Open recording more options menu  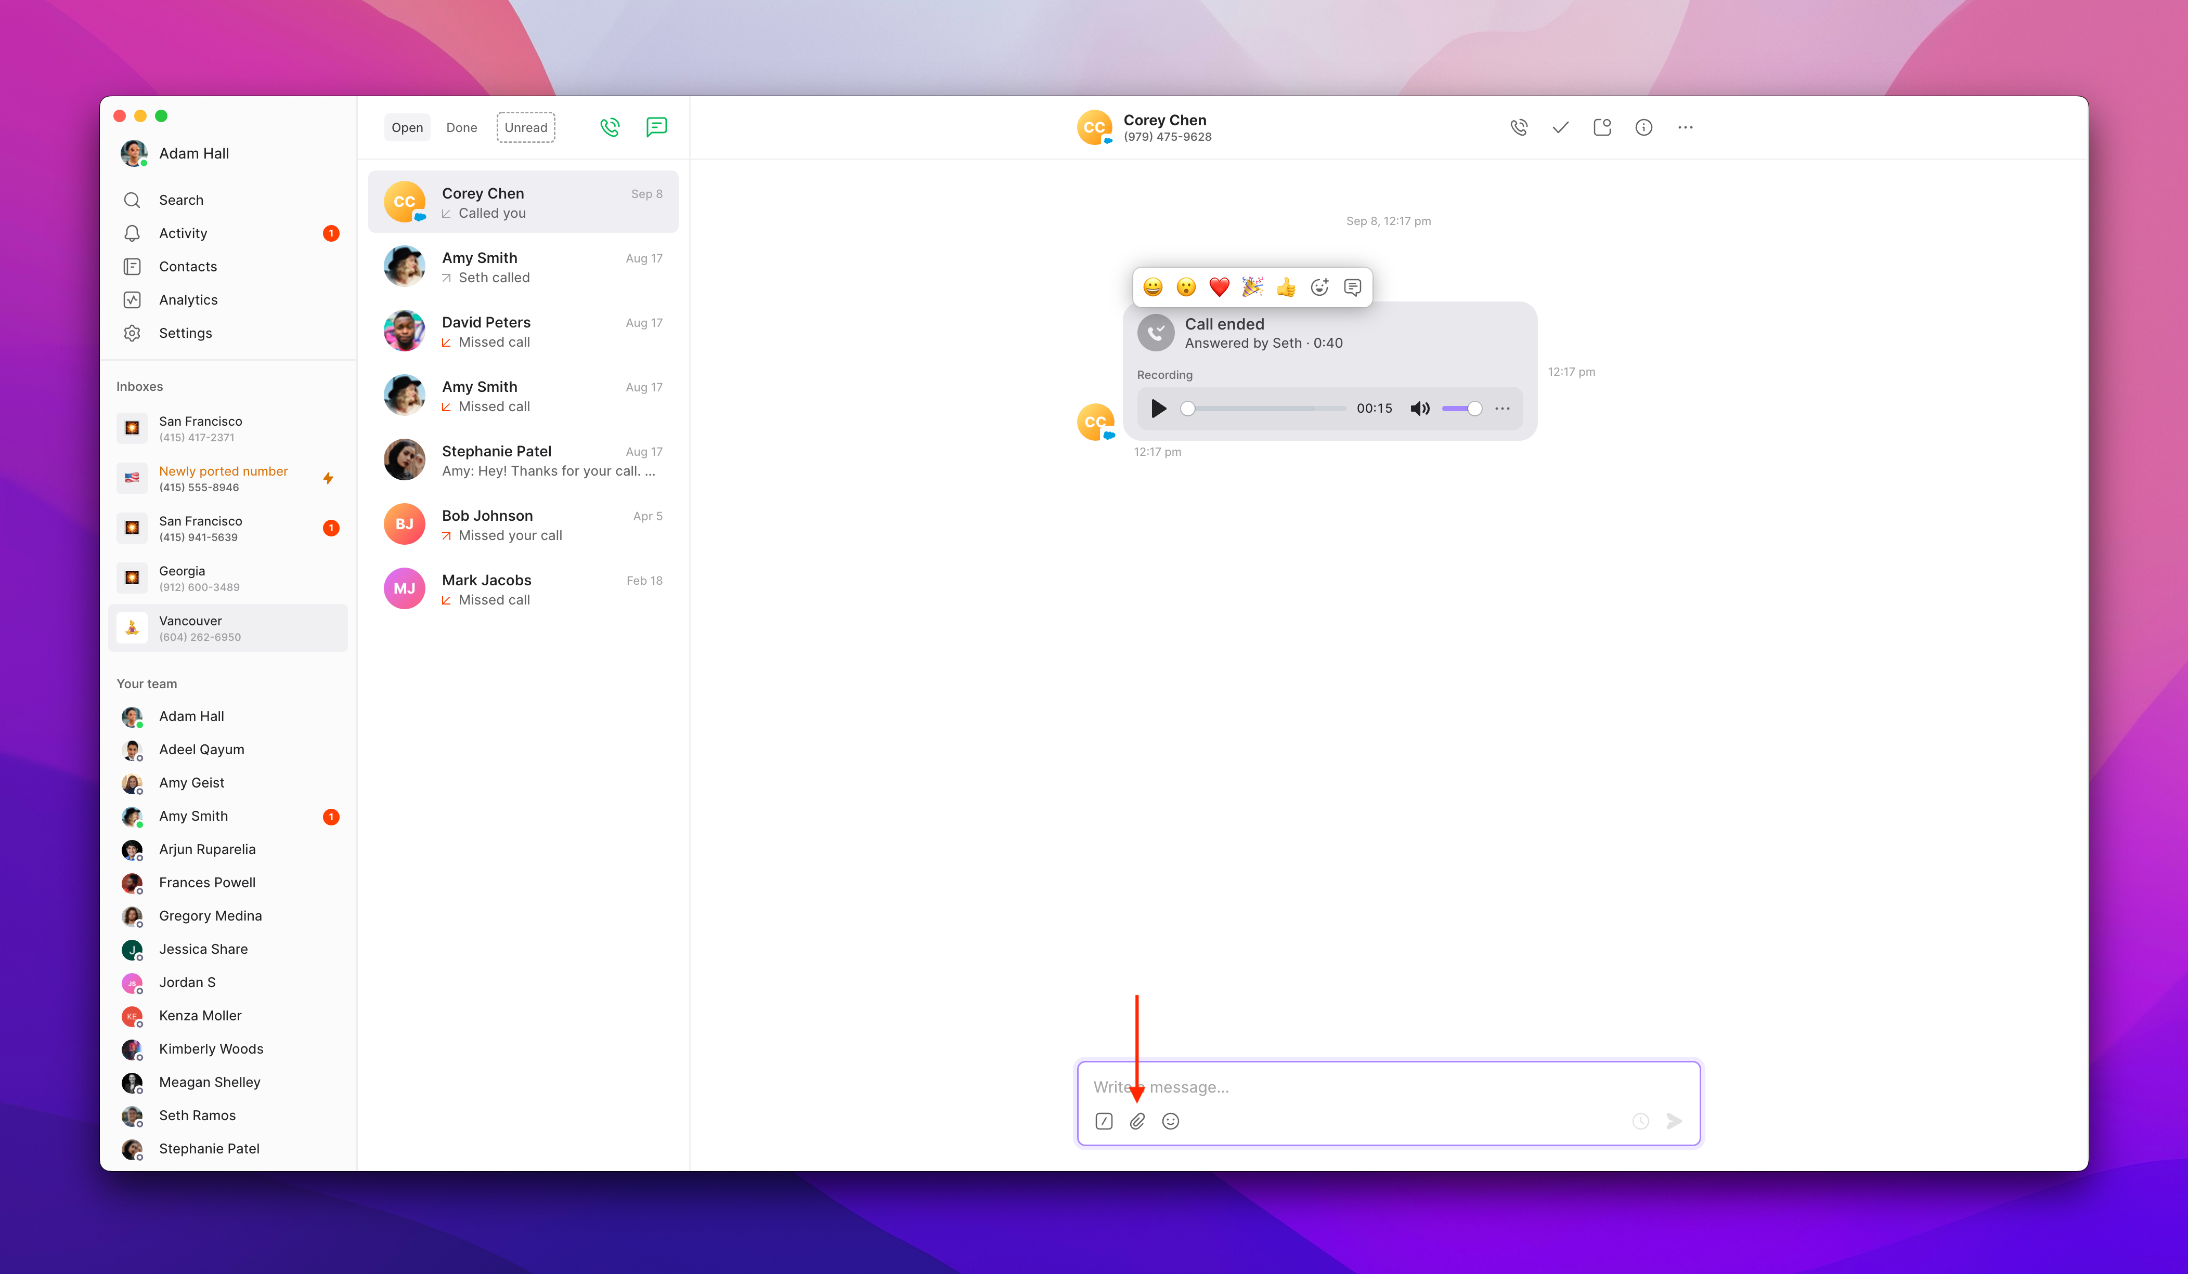pos(1502,409)
